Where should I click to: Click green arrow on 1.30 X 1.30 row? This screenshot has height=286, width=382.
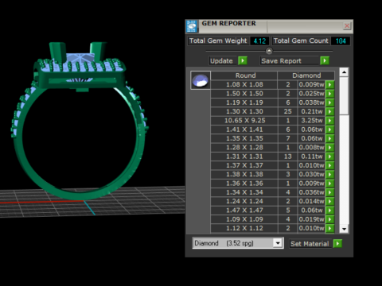pyautogui.click(x=329, y=111)
